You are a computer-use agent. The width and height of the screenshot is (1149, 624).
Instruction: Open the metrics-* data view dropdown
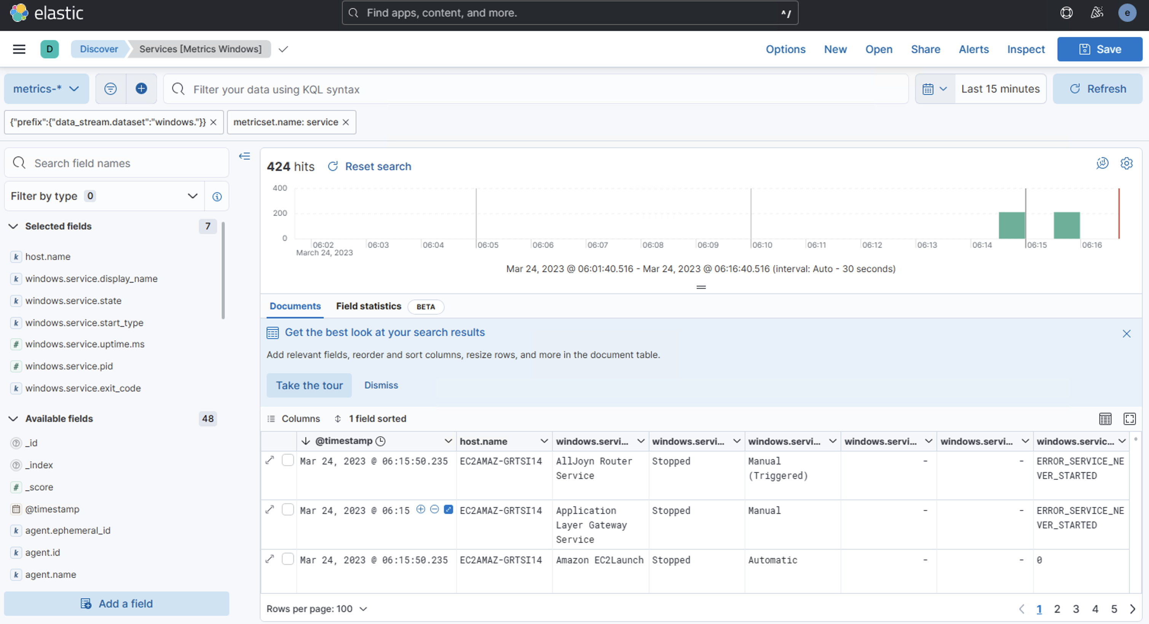pyautogui.click(x=46, y=89)
